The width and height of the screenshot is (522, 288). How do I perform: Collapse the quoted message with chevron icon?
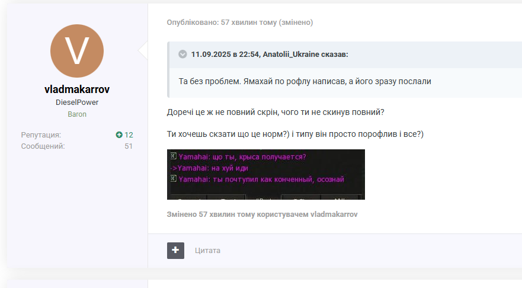(182, 55)
